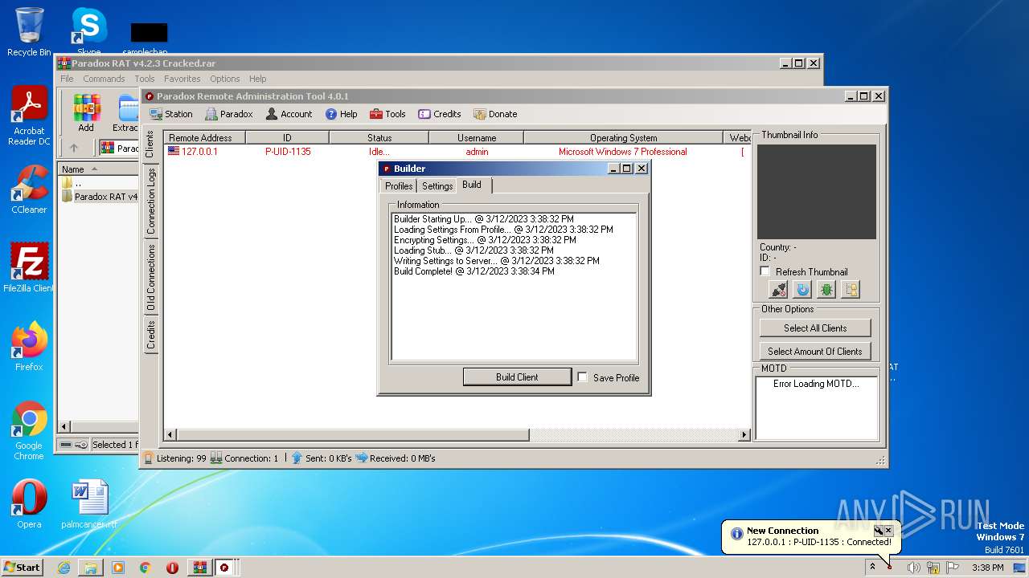
Task: Open the Favorites menu in WinRAR
Action: 182,79
